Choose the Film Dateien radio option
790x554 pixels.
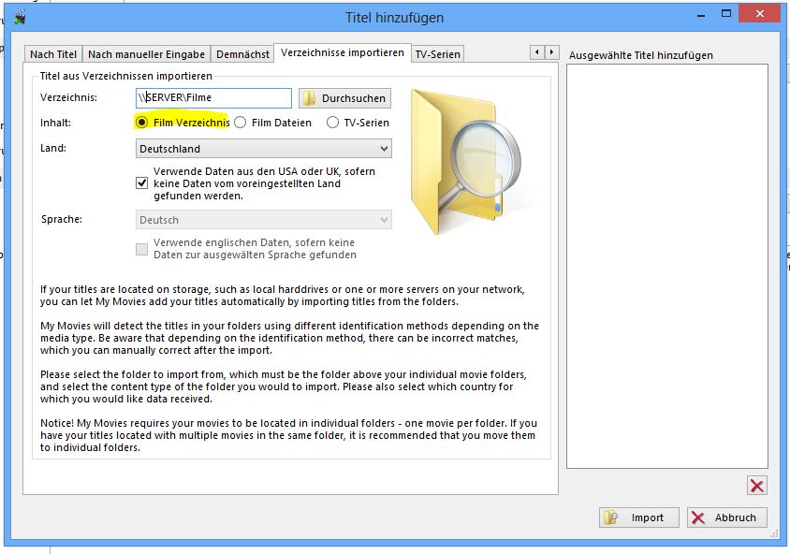[x=241, y=123]
